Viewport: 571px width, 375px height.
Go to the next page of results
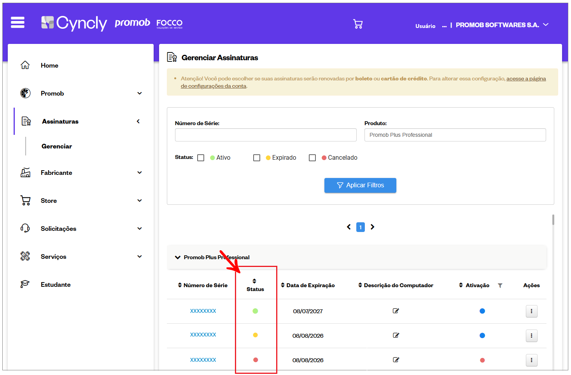point(373,227)
